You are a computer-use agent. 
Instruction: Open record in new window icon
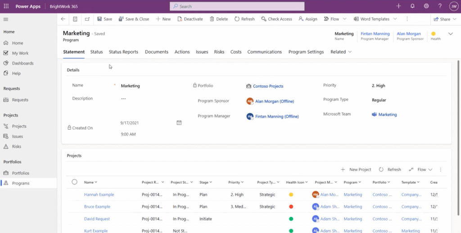[x=87, y=19]
